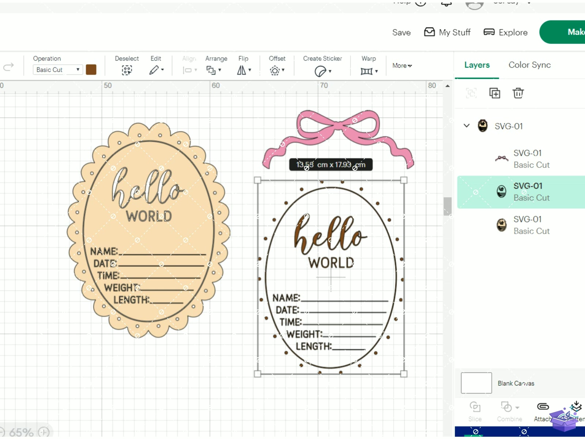Click the Combine tool
The height and width of the screenshot is (439, 585).
tap(509, 412)
